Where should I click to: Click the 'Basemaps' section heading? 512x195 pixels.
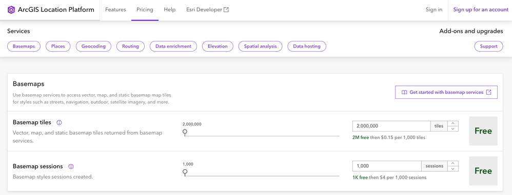pos(28,84)
